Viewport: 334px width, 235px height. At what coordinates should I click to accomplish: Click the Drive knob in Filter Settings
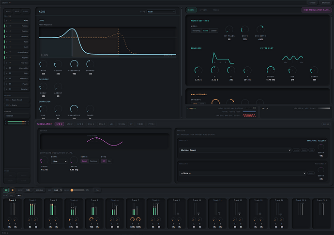click(x=245, y=29)
